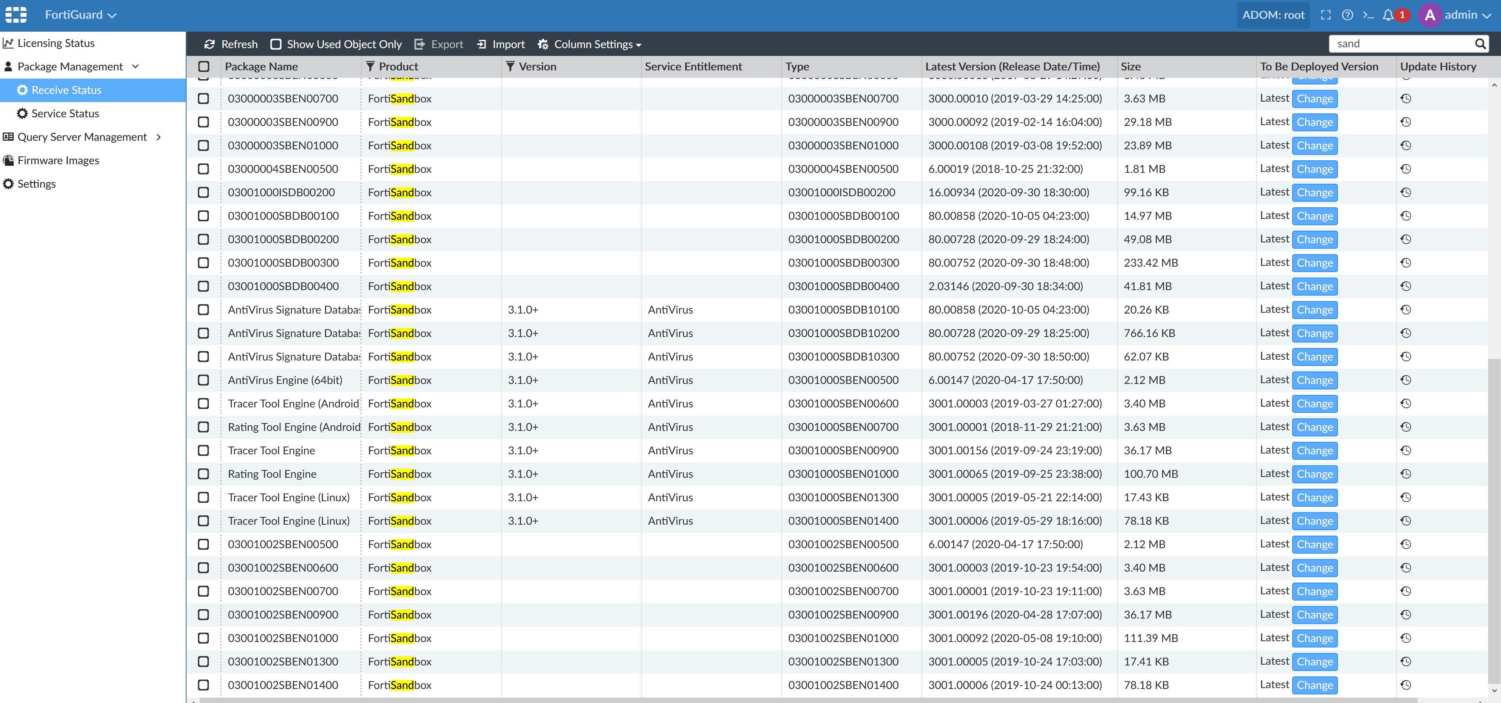Open the CLI console icon

click(x=1368, y=15)
